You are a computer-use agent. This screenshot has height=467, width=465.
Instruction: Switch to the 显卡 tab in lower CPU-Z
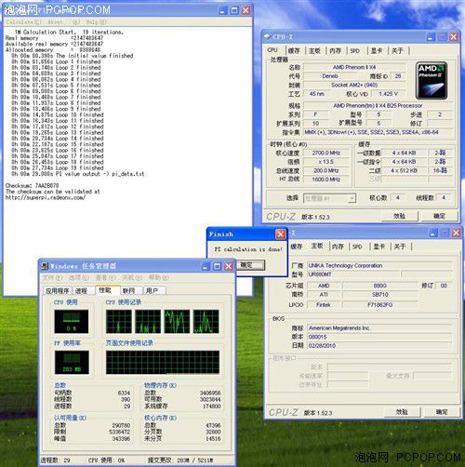coord(379,247)
